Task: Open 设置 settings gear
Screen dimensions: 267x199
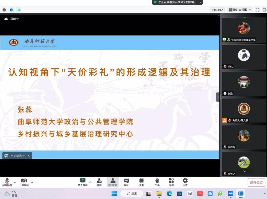Action: 185,182
